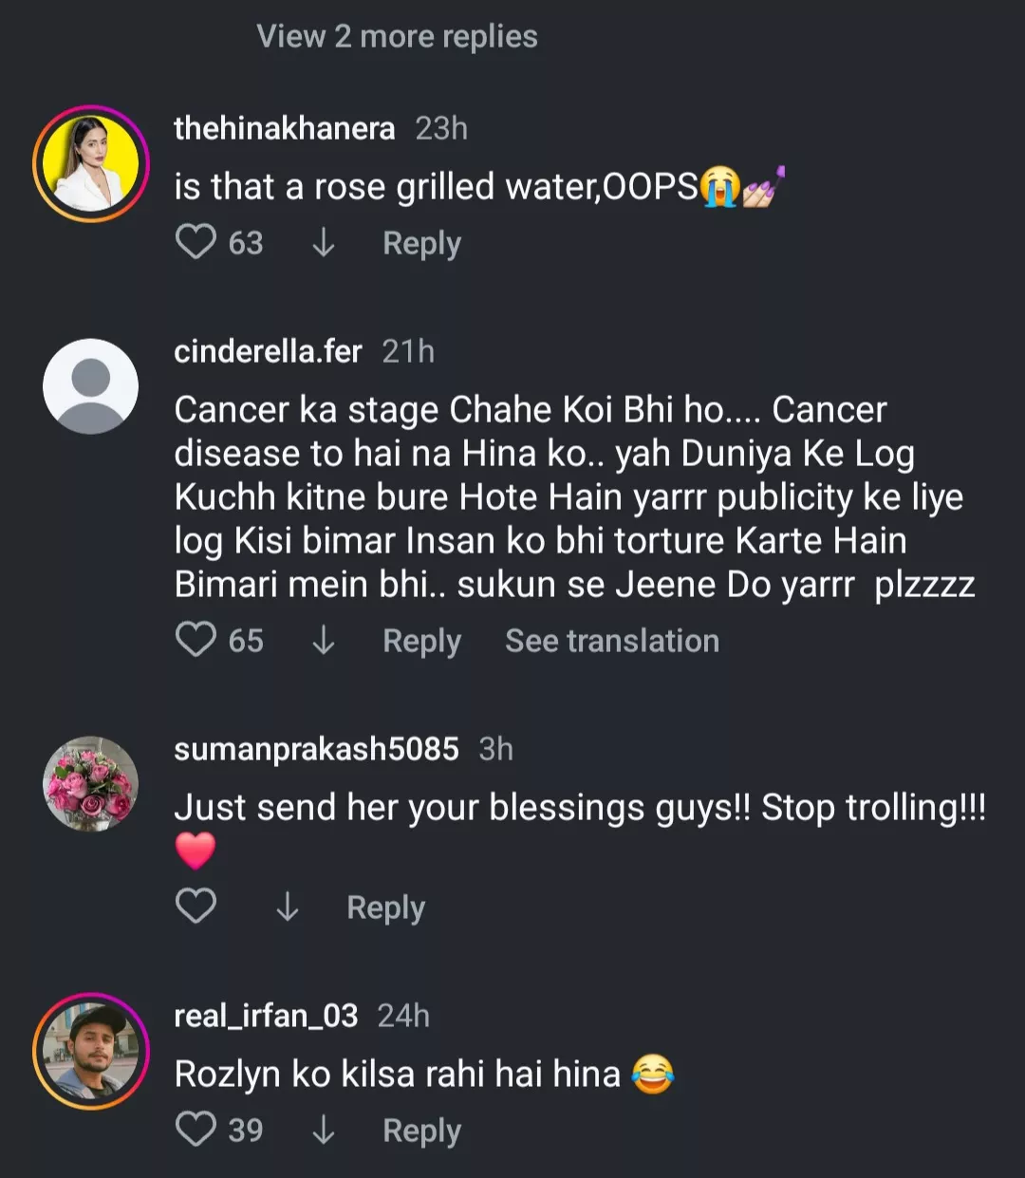Tap heart on real_irfan_03's comment
The width and height of the screenshot is (1025, 1178).
tap(196, 1130)
